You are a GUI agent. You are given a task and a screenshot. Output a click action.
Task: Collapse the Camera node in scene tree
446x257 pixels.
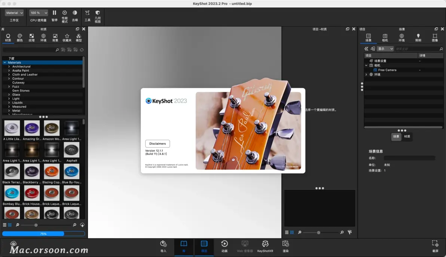pos(366,65)
